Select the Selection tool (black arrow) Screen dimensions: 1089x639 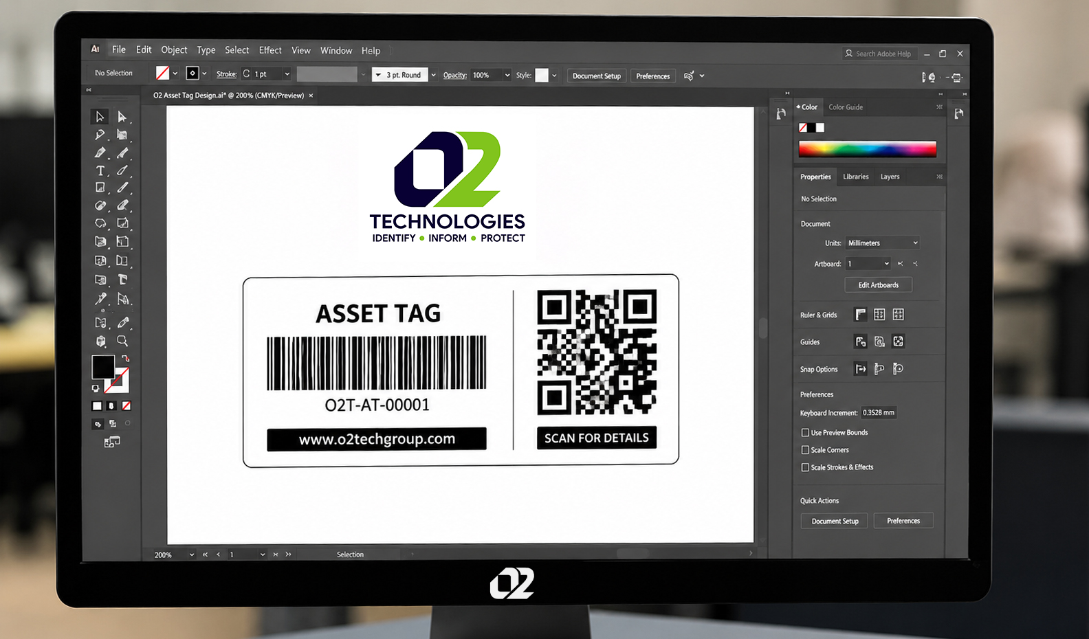(x=100, y=117)
